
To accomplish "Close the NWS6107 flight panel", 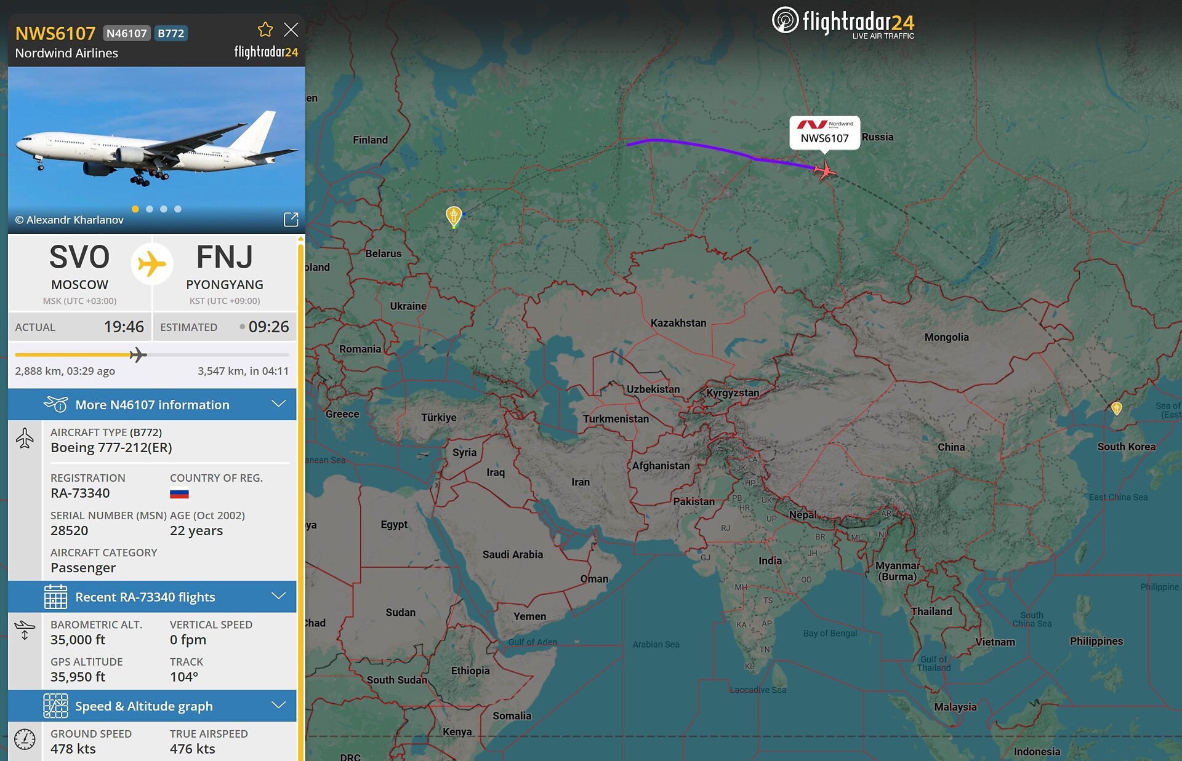I will tap(291, 30).
